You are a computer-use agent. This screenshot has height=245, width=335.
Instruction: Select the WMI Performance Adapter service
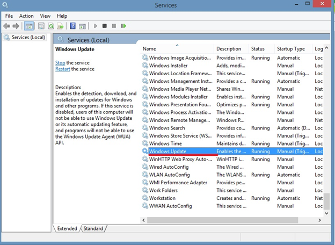pos(232,182)
